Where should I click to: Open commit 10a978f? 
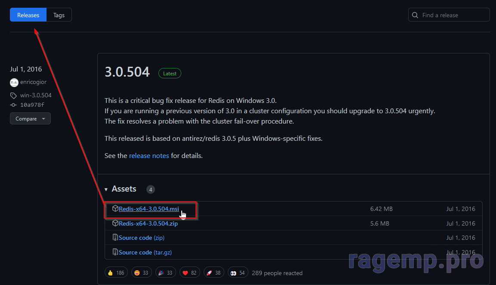[32, 105]
